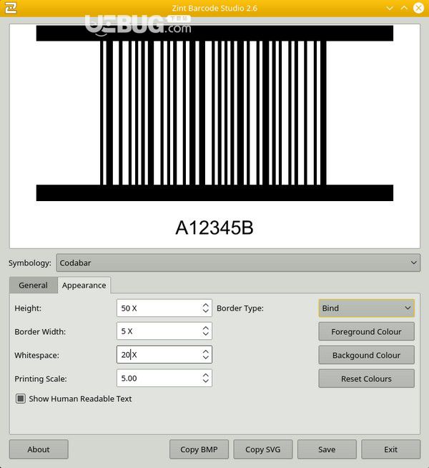This screenshot has width=429, height=468.
Task: Minimize the Zint Barcode Studio window
Action: point(390,8)
